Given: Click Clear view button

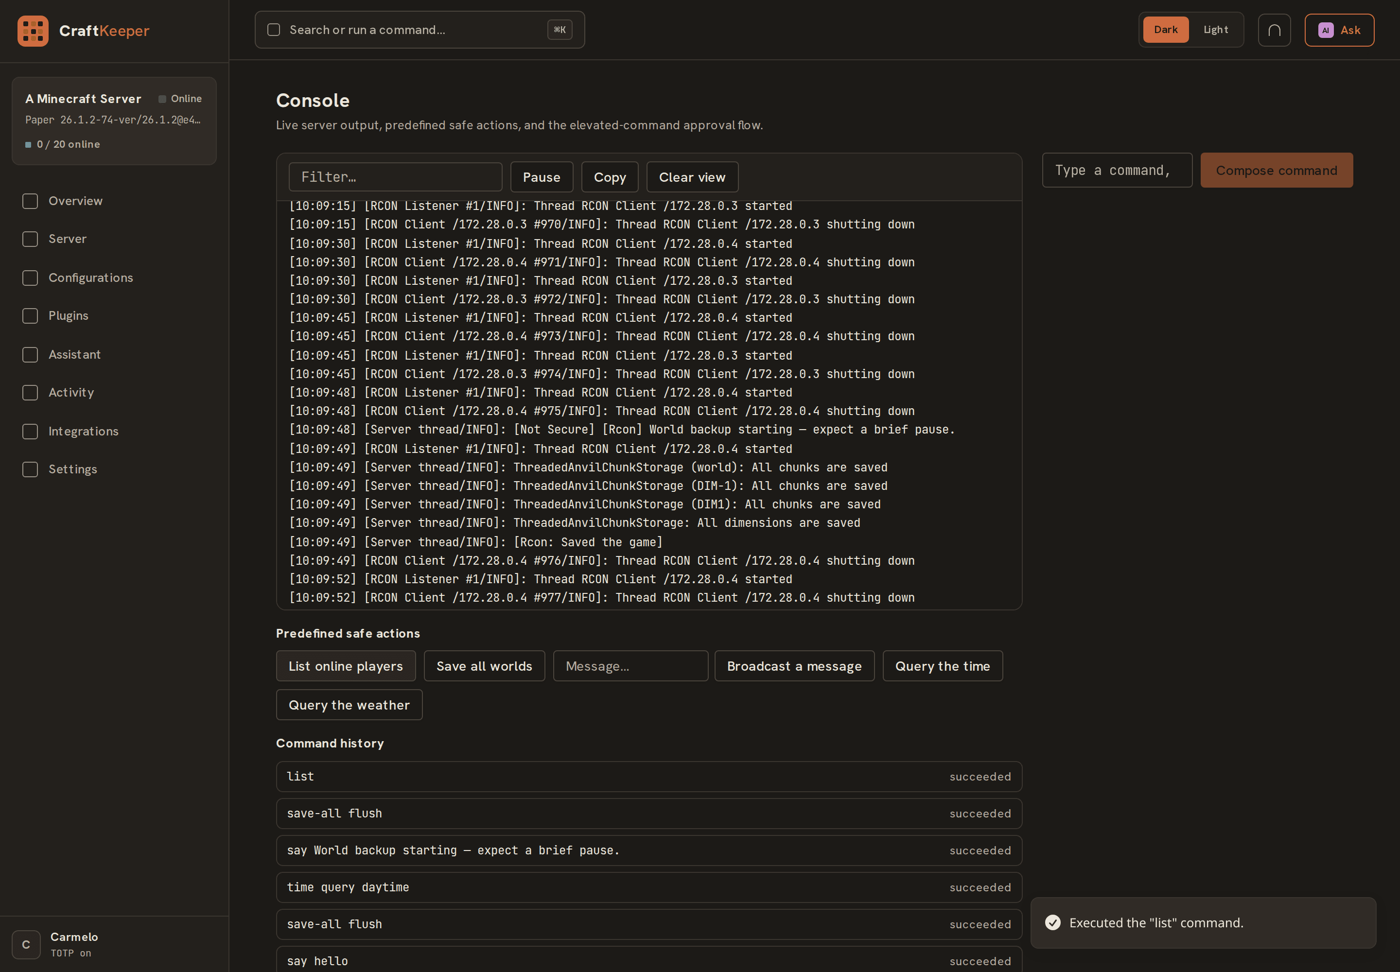Looking at the screenshot, I should coord(692,177).
